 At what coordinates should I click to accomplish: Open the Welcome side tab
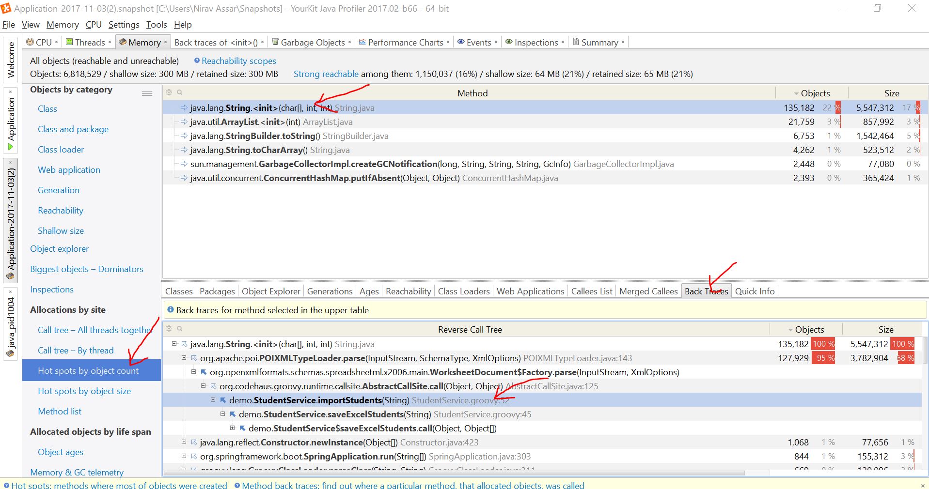pyautogui.click(x=11, y=60)
